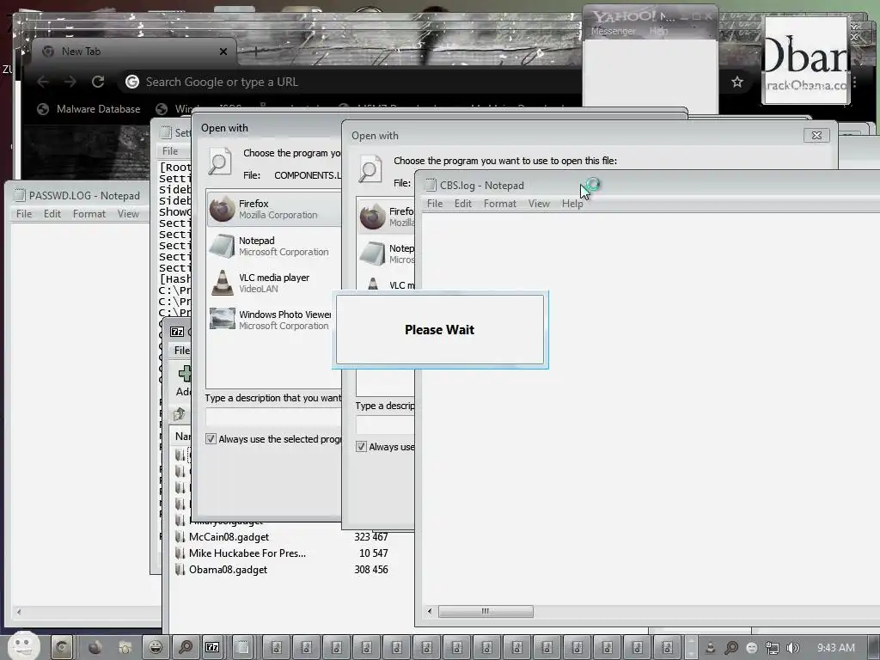
Task: Open Yahoo Messenger smiley taskbar button
Action: (x=156, y=648)
